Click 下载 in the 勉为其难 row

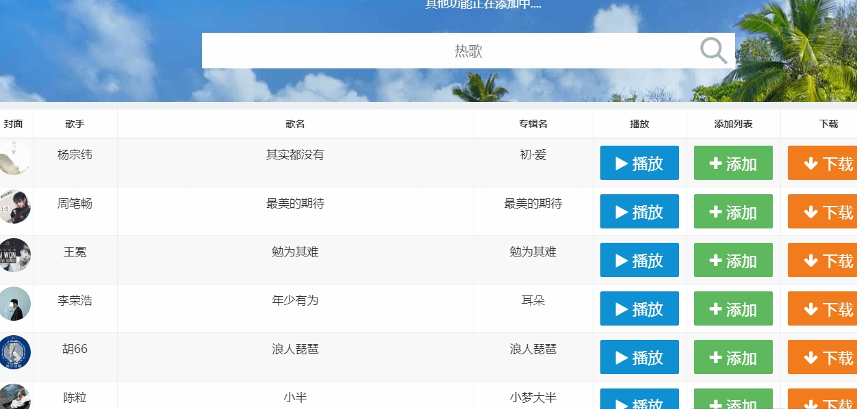[x=823, y=260]
